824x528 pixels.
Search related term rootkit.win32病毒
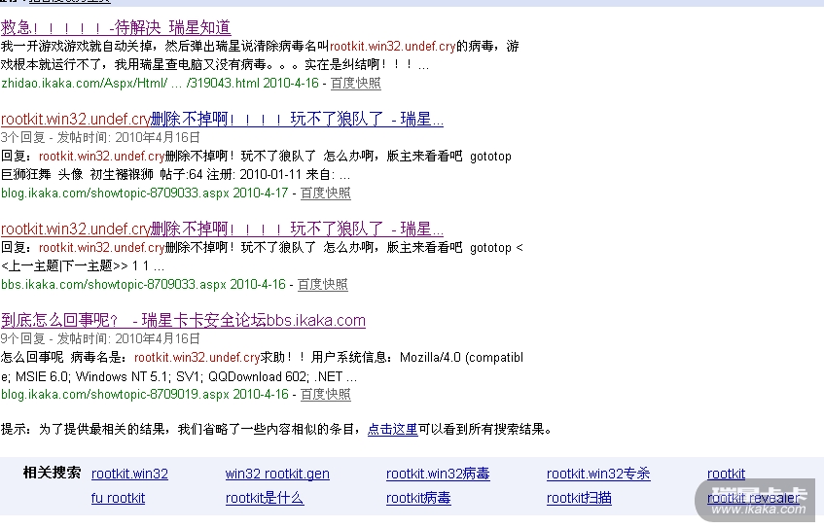(x=438, y=474)
